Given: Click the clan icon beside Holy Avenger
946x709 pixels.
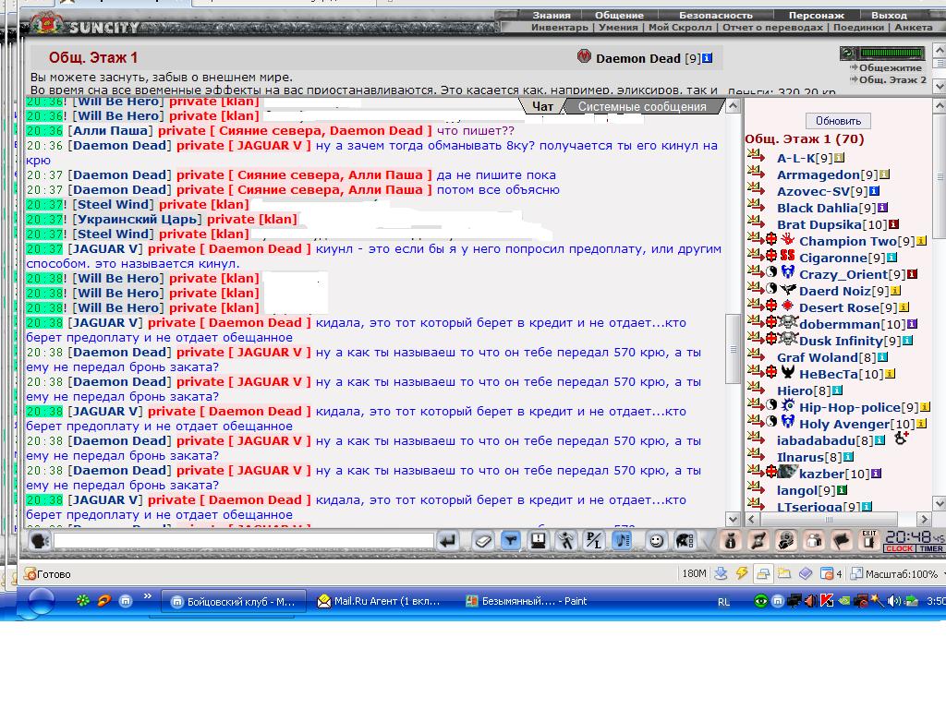Looking at the screenshot, I should (x=788, y=421).
